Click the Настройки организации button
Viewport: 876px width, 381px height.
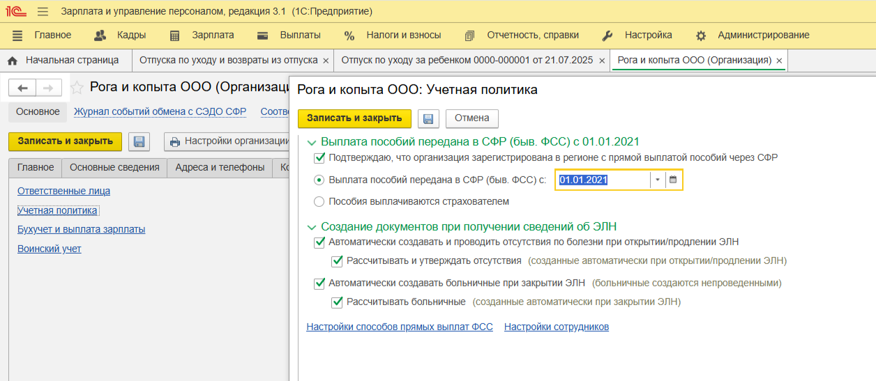(x=227, y=141)
